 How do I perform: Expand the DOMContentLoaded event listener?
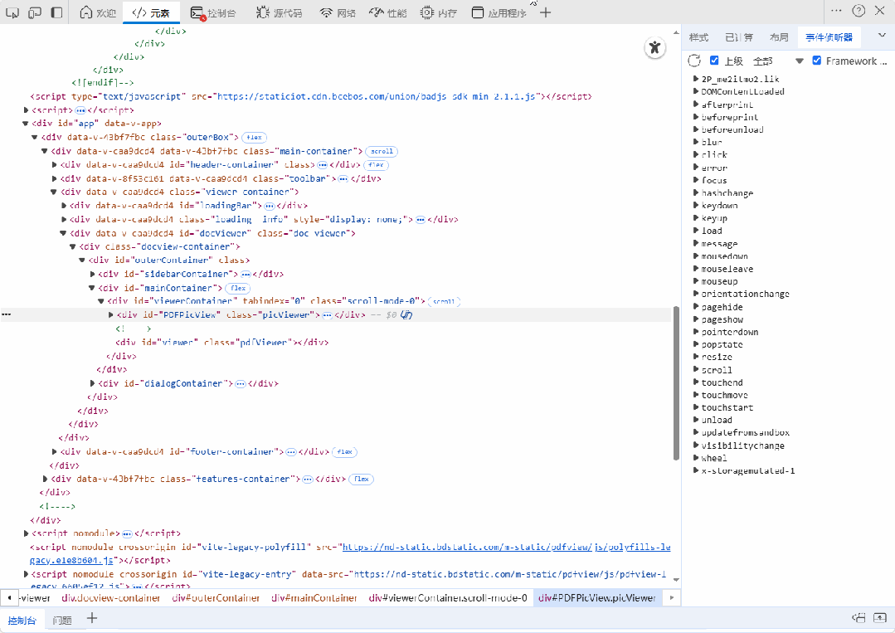696,91
